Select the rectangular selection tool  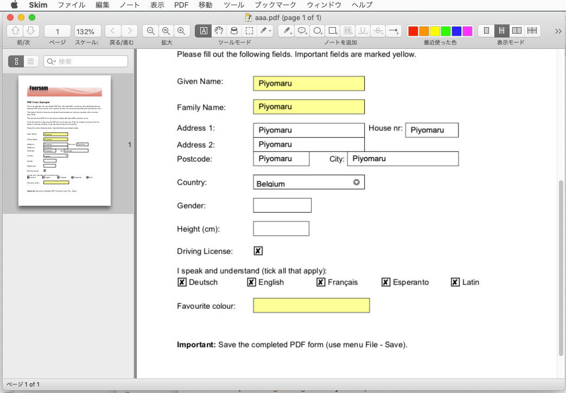pyautogui.click(x=249, y=31)
